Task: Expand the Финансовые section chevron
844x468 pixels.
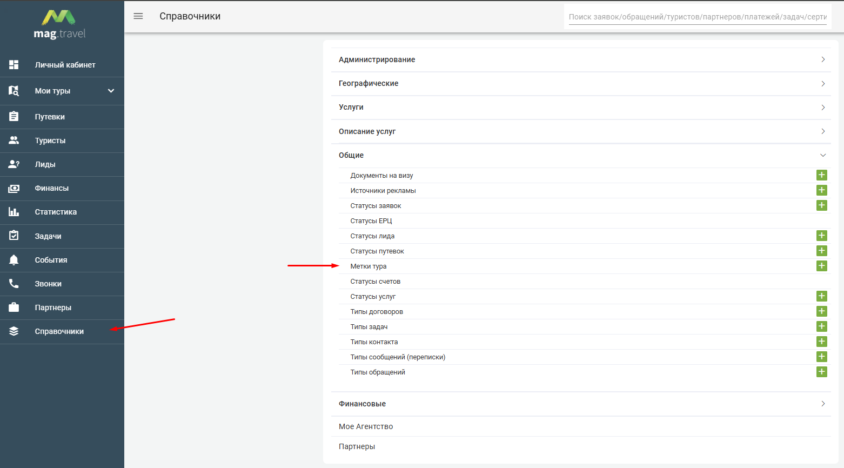Action: coord(823,404)
